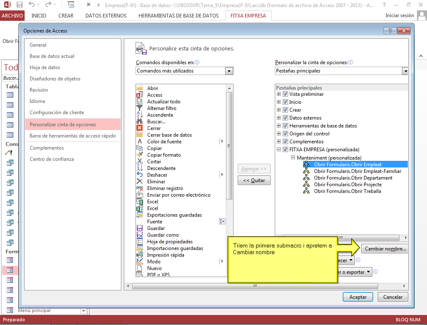The width and height of the screenshot is (427, 325).
Task: Open the Comandos disponibles en dropdown
Action: (229, 71)
